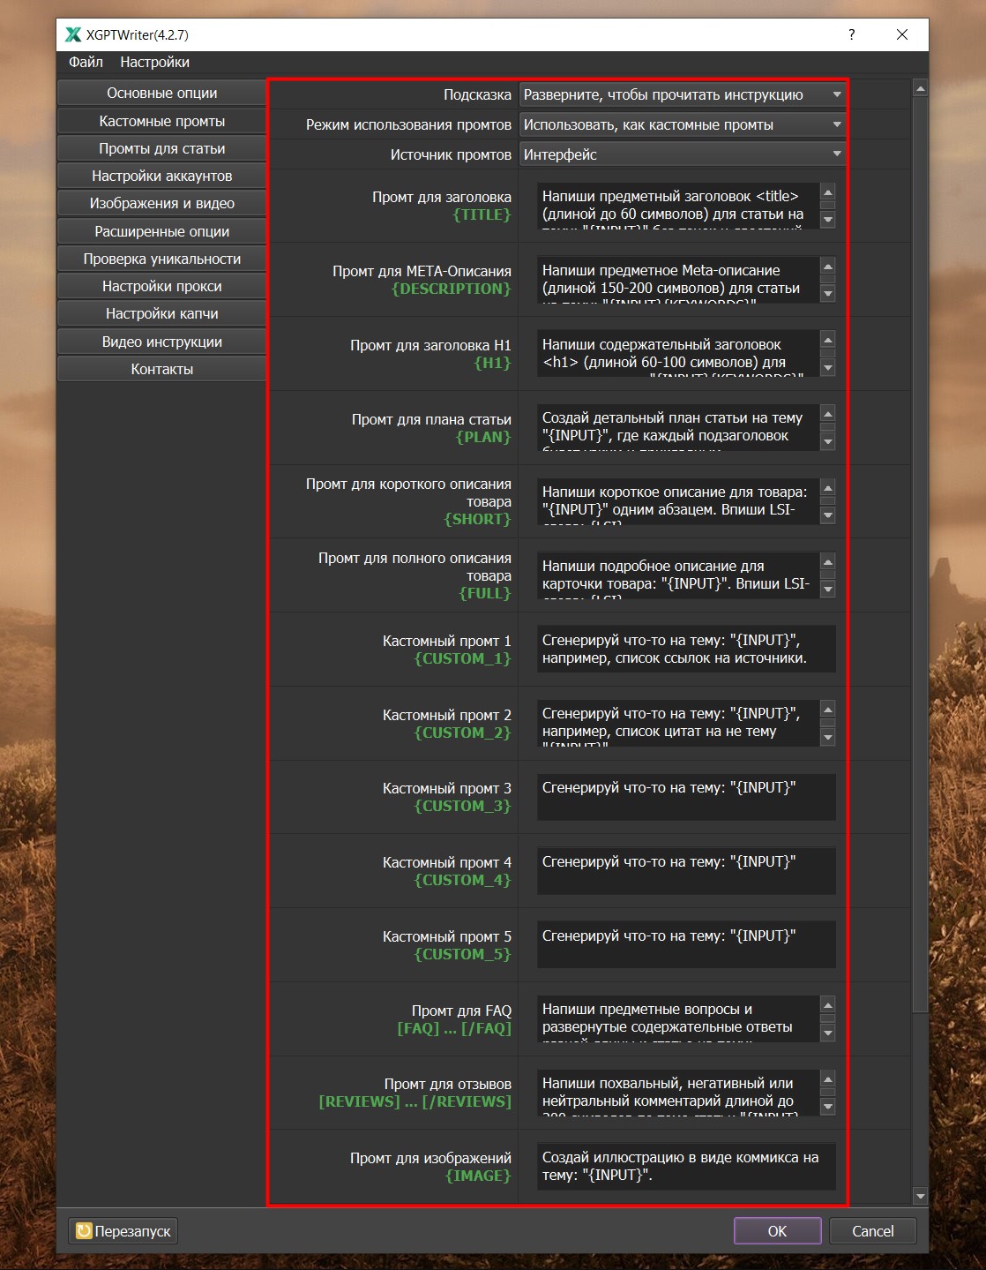Click the Cancel button
986x1270 pixels.
click(872, 1230)
